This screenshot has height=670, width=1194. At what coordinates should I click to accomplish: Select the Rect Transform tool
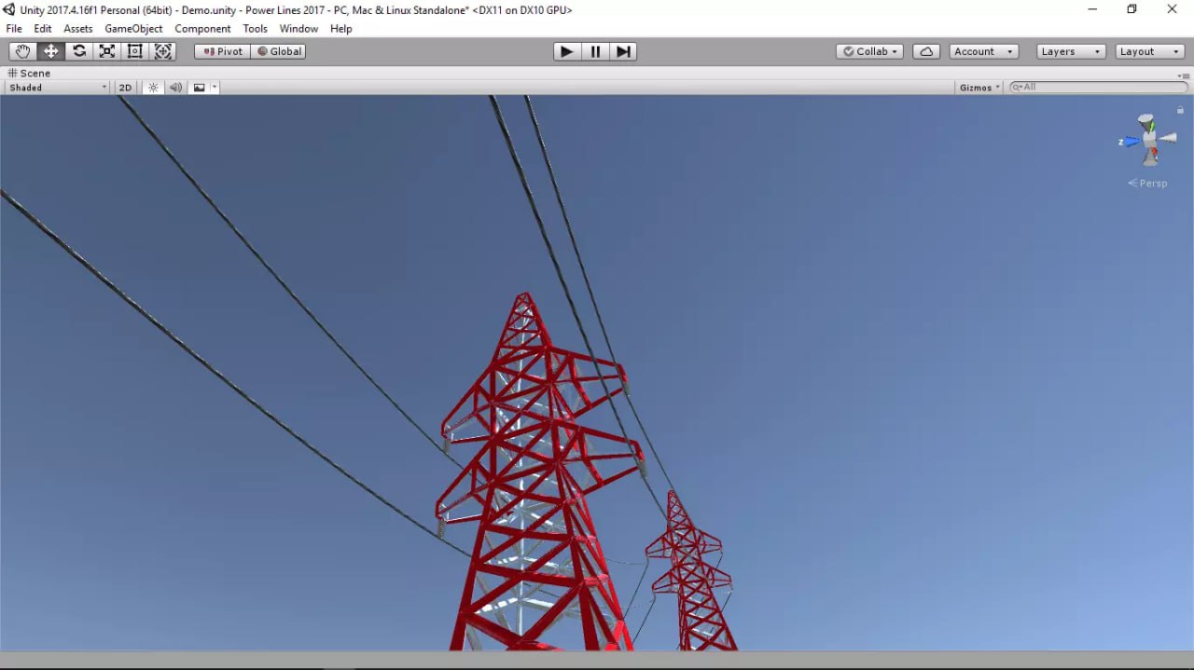pos(134,51)
